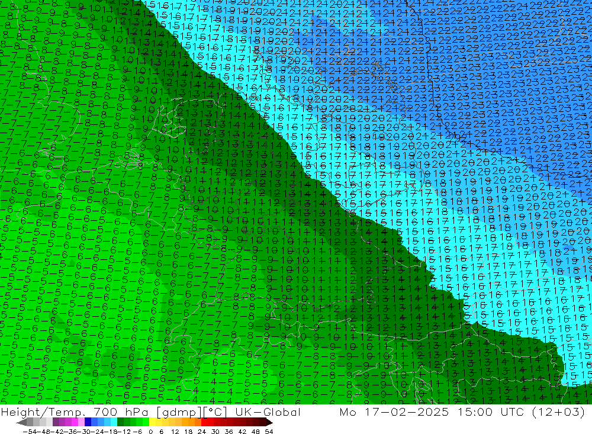Click the time '15:00 UTC'
Viewport: 592px width, 434px height.
[493, 412]
